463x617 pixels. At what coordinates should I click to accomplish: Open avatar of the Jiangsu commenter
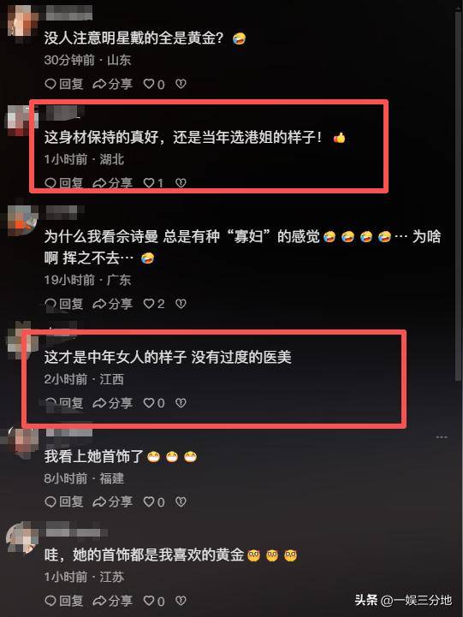tap(22, 538)
